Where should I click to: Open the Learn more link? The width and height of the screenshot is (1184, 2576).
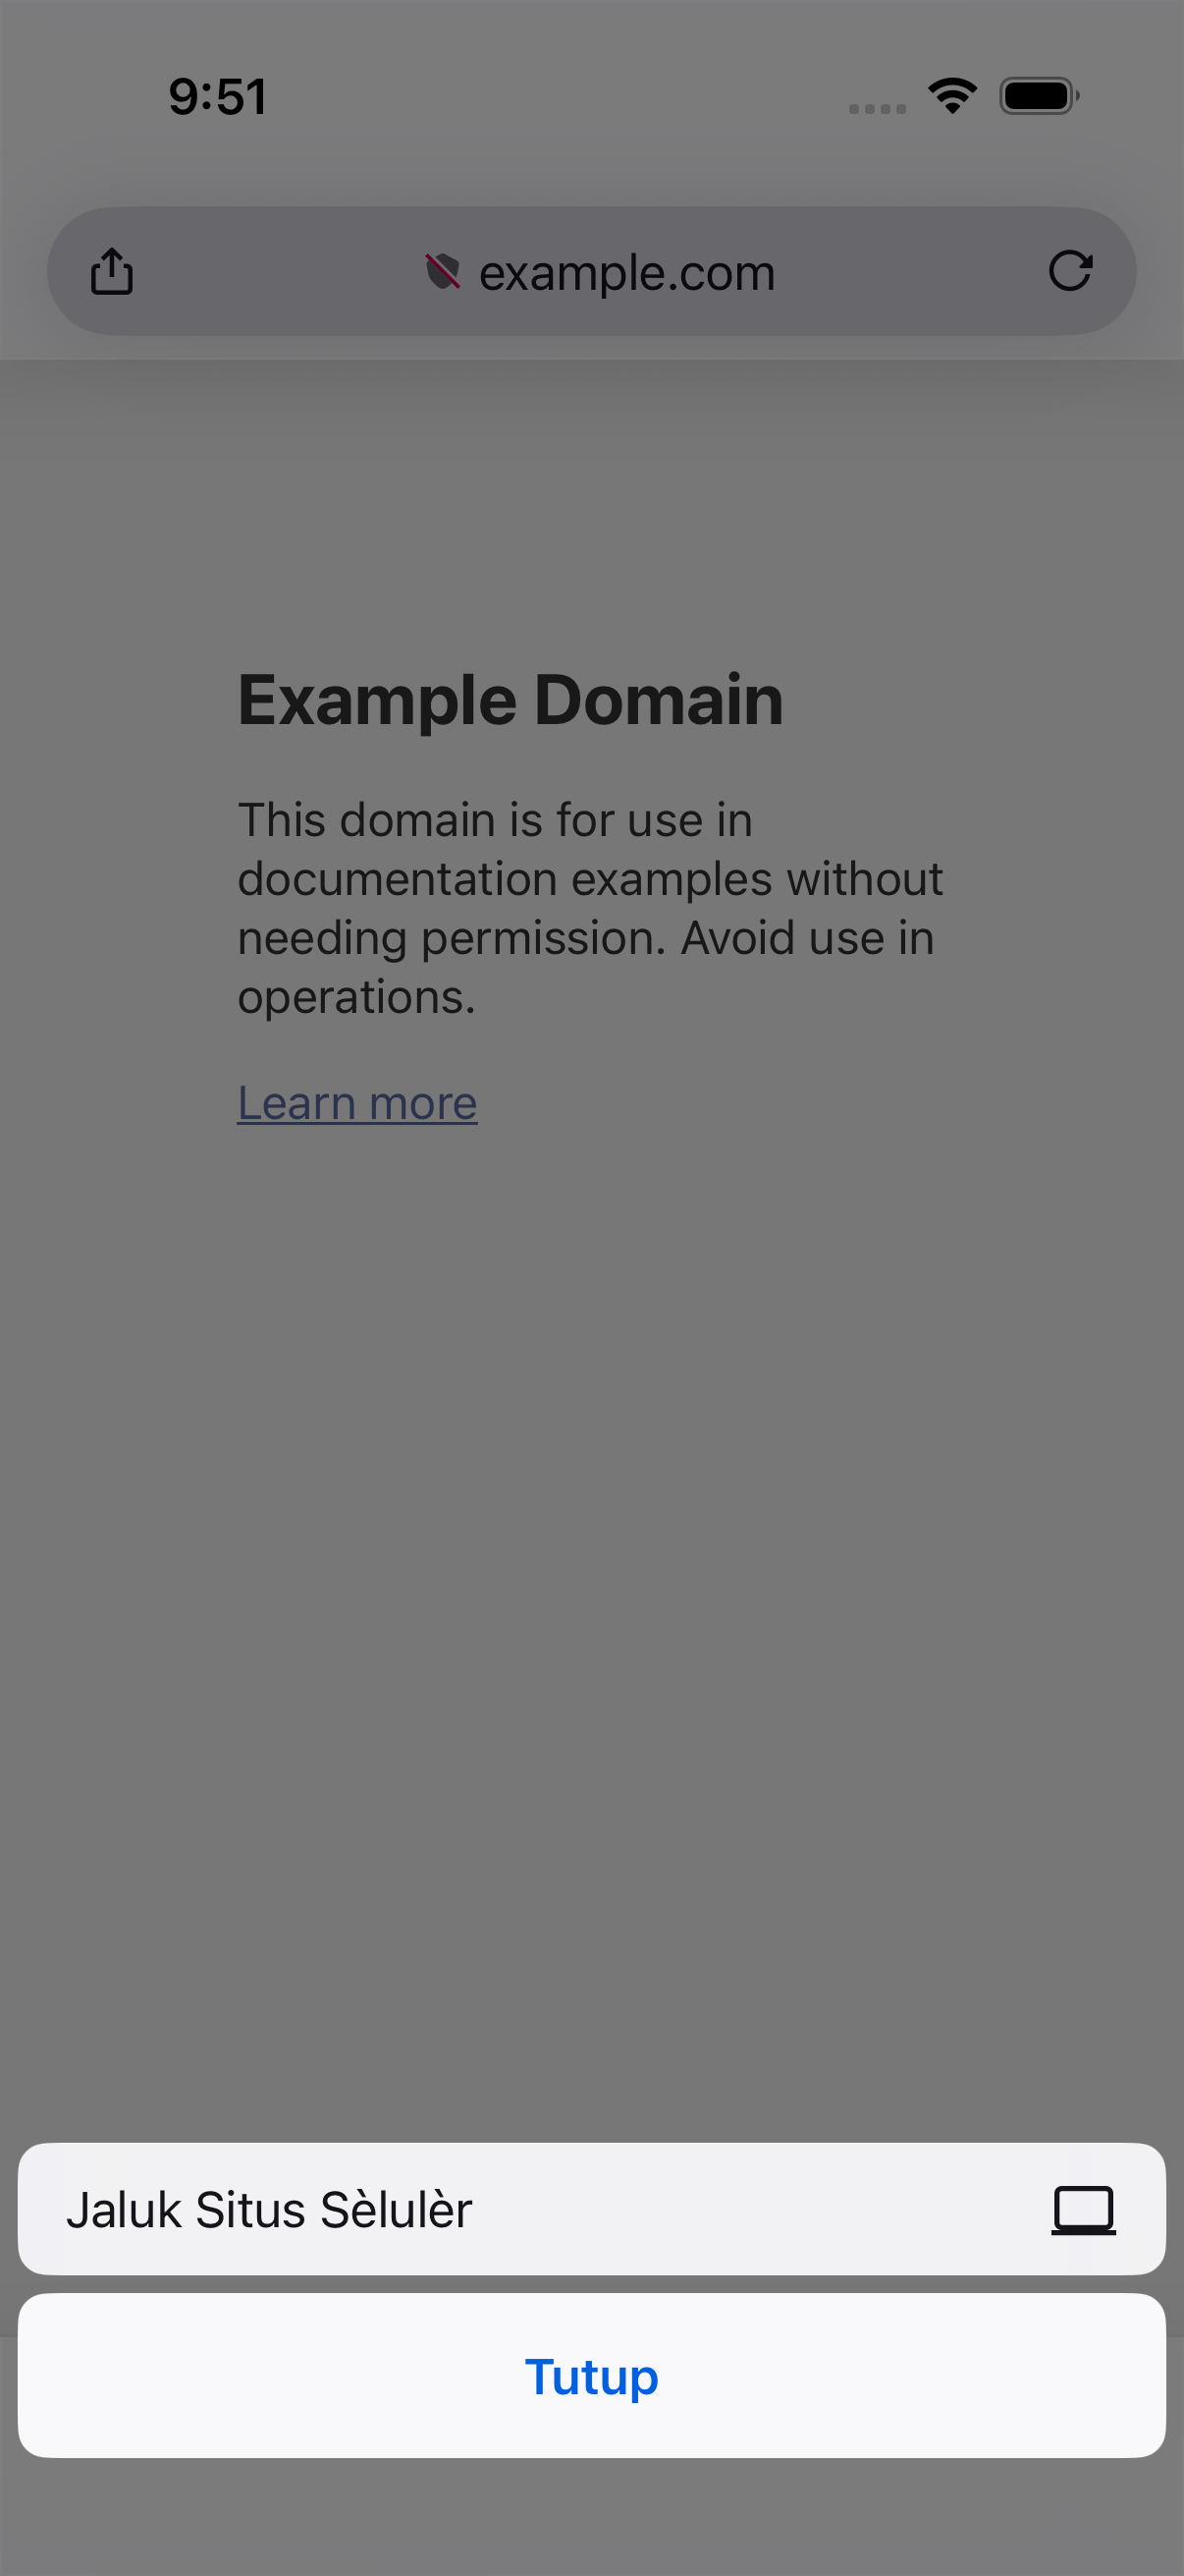pos(356,1103)
